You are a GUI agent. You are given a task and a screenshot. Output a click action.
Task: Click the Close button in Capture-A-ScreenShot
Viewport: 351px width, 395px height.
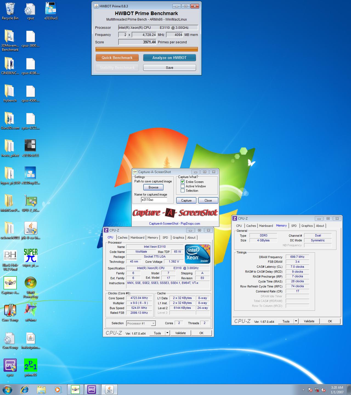click(x=208, y=201)
